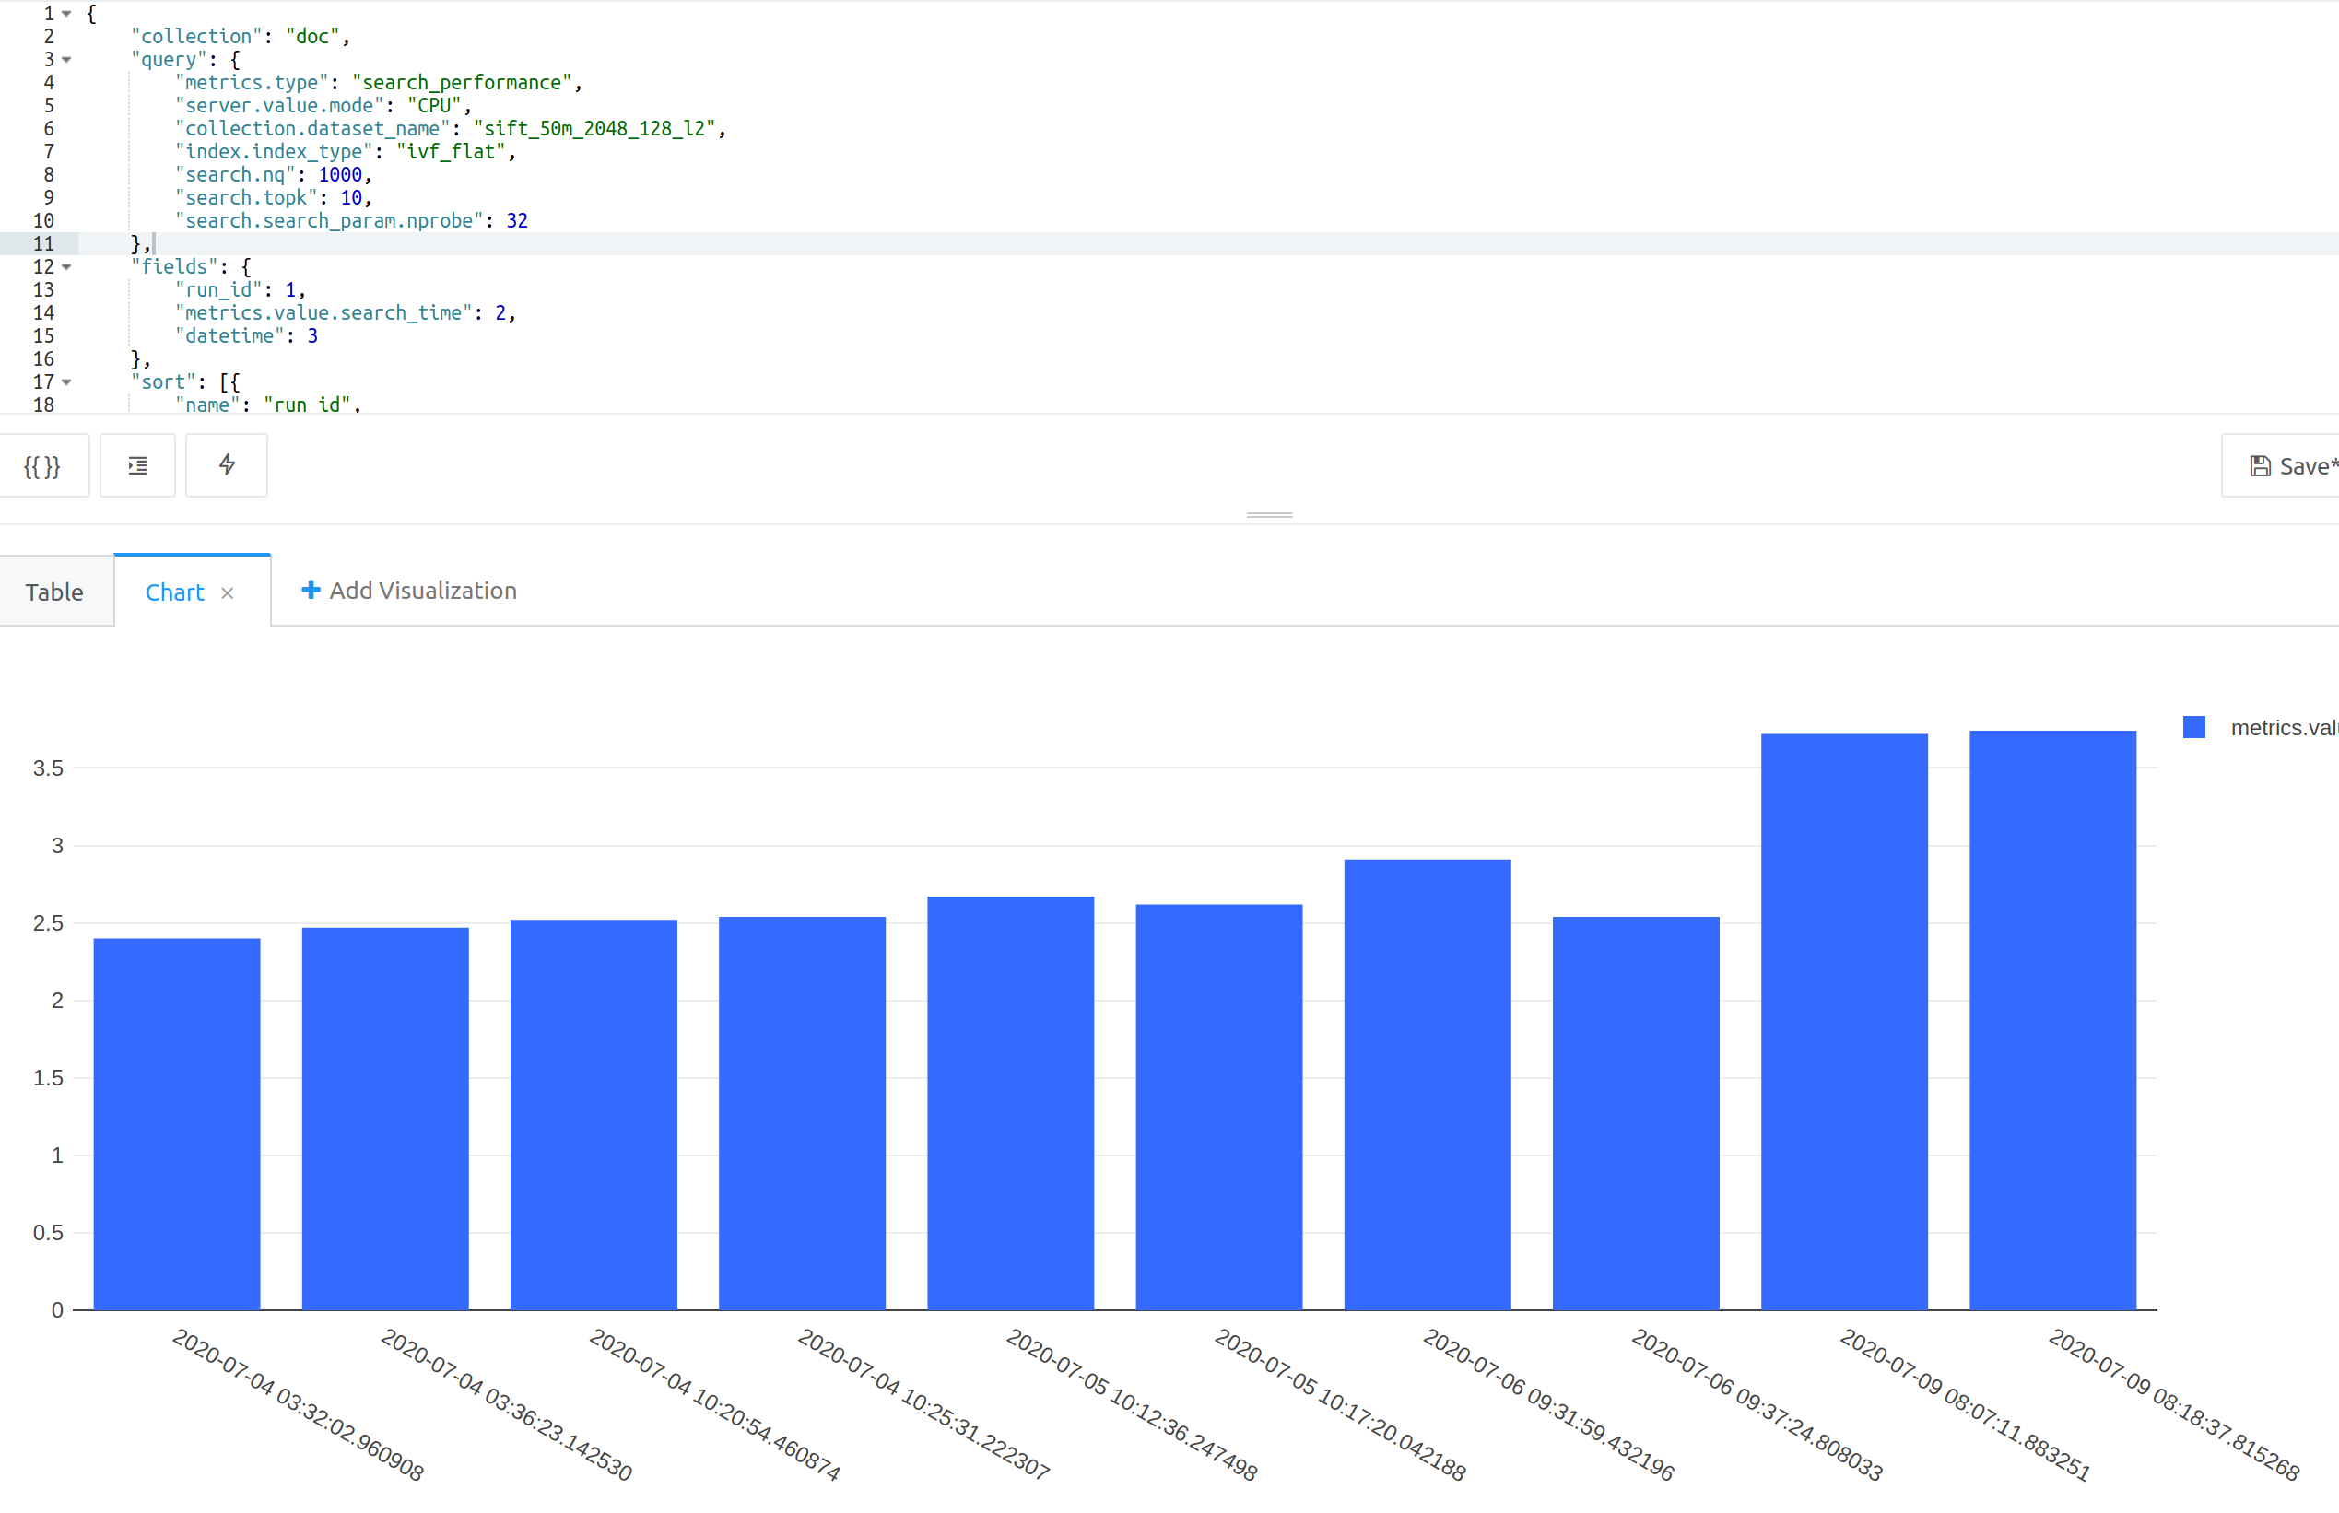The height and width of the screenshot is (1513, 2339).
Task: Execute the query using the lightning bolt icon
Action: coord(227,465)
